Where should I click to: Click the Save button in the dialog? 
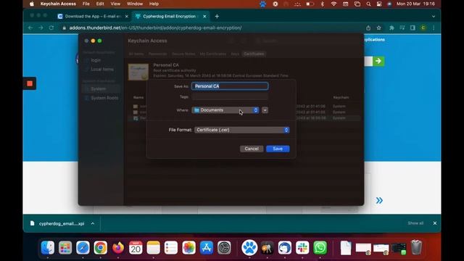coord(278,149)
